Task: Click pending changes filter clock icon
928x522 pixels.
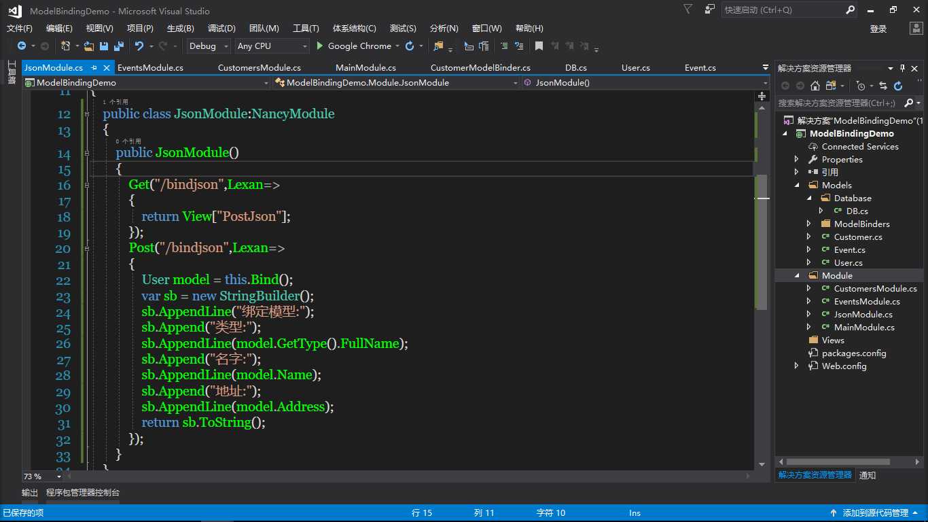Action: click(x=861, y=86)
